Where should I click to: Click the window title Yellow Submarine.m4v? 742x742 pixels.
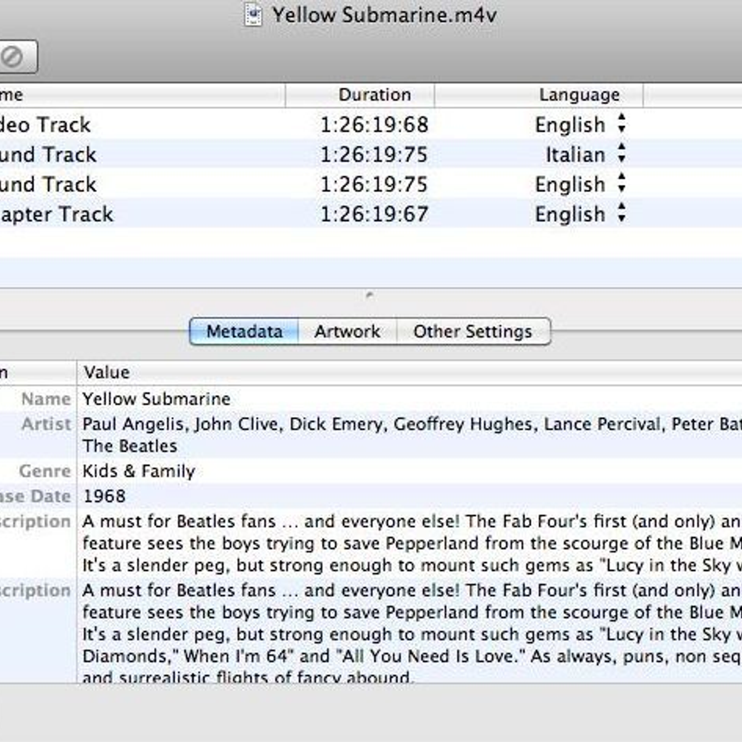[384, 15]
